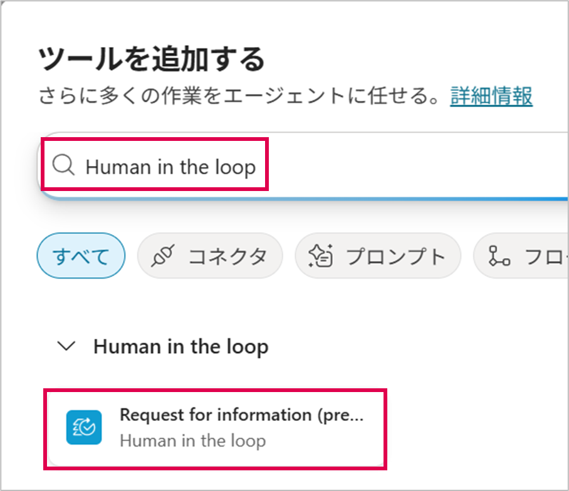
Task: Click the さらに多くの作業 description text
Action: click(x=239, y=96)
